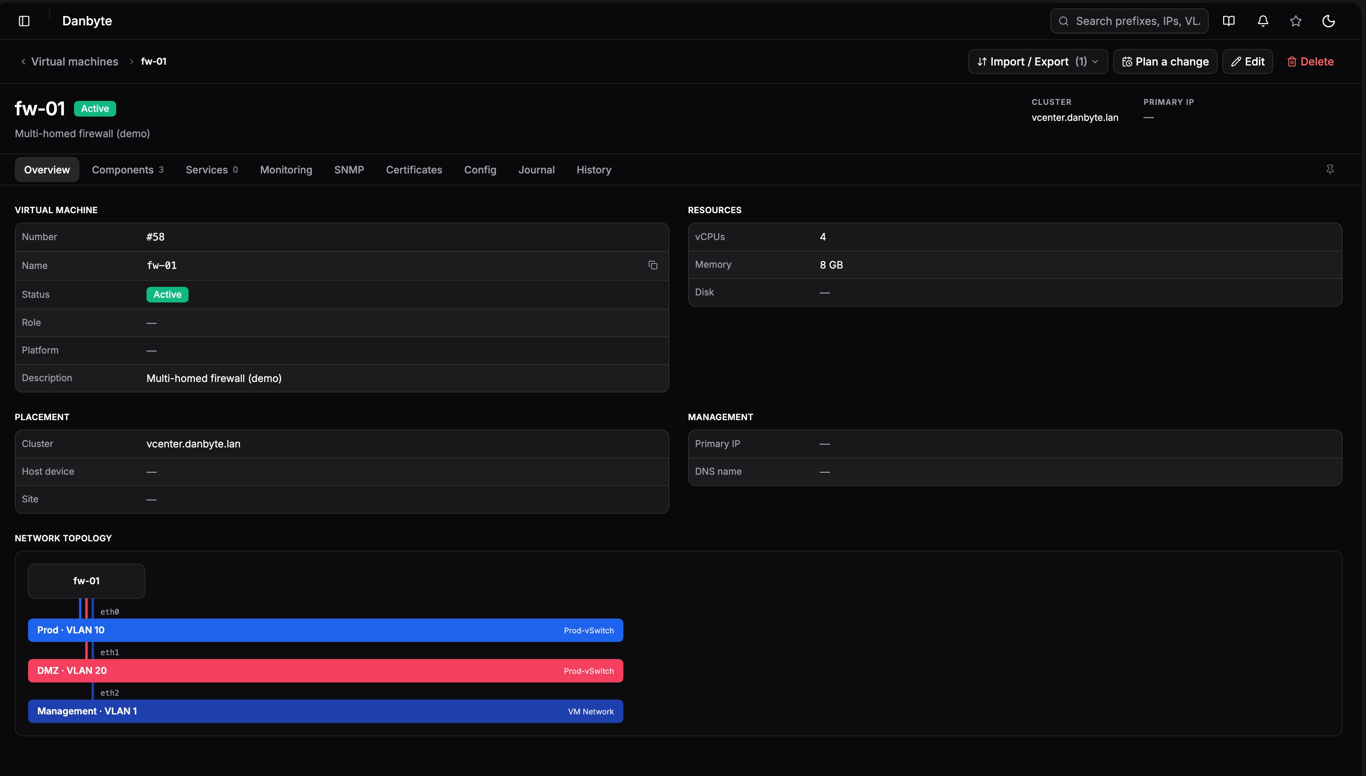1366x776 pixels.
Task: Open the Certificates tab
Action: [414, 170]
